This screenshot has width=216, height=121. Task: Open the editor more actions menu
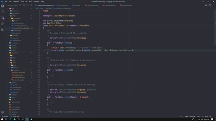coord(213,5)
